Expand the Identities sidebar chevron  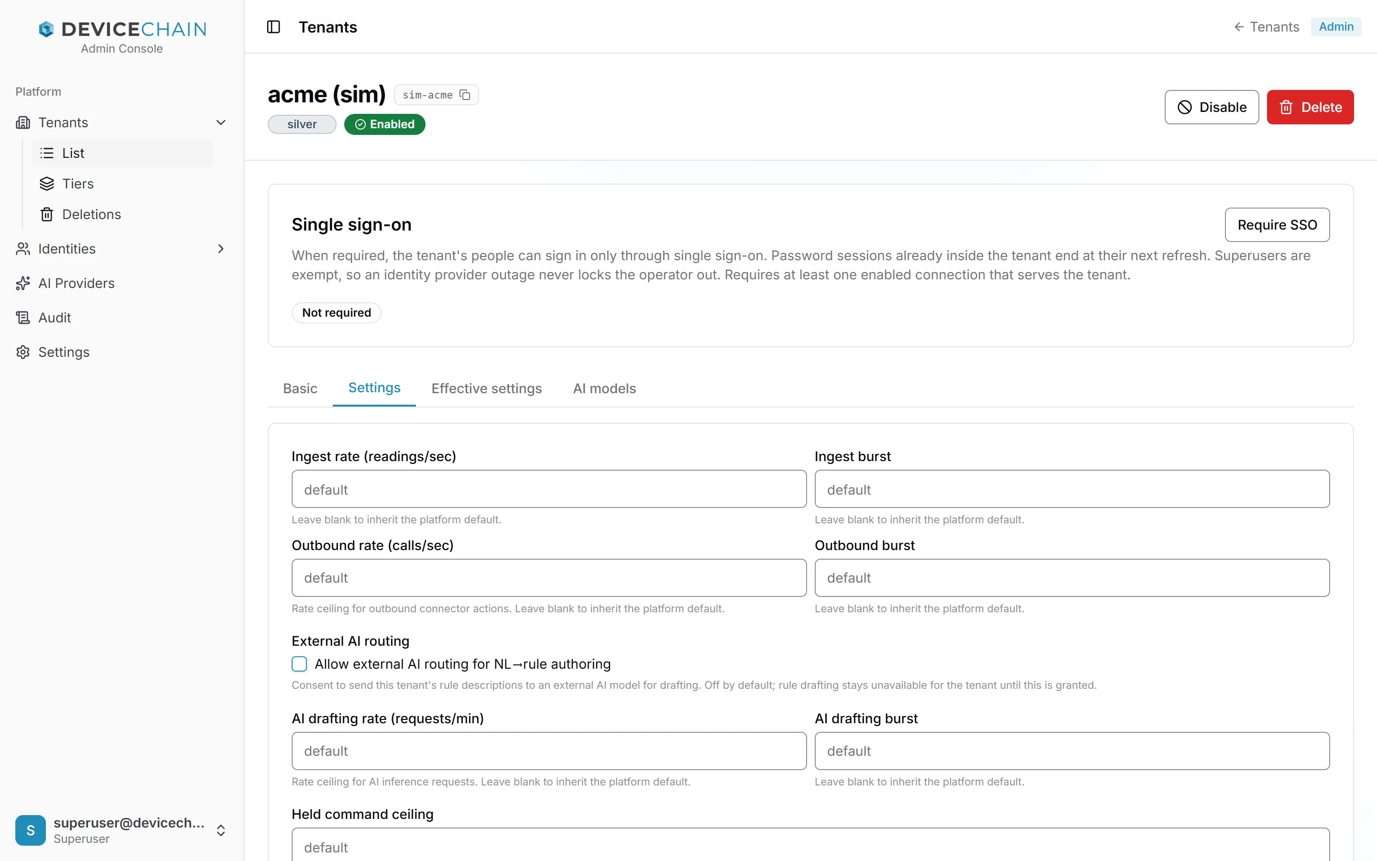point(221,249)
